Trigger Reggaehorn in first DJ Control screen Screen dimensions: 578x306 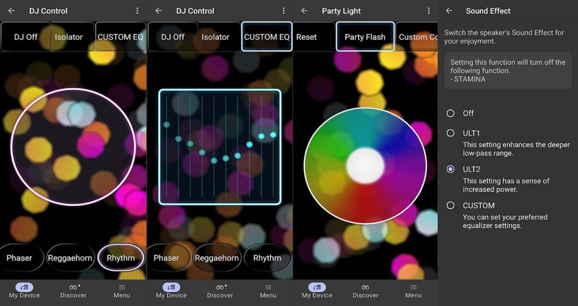tap(70, 257)
